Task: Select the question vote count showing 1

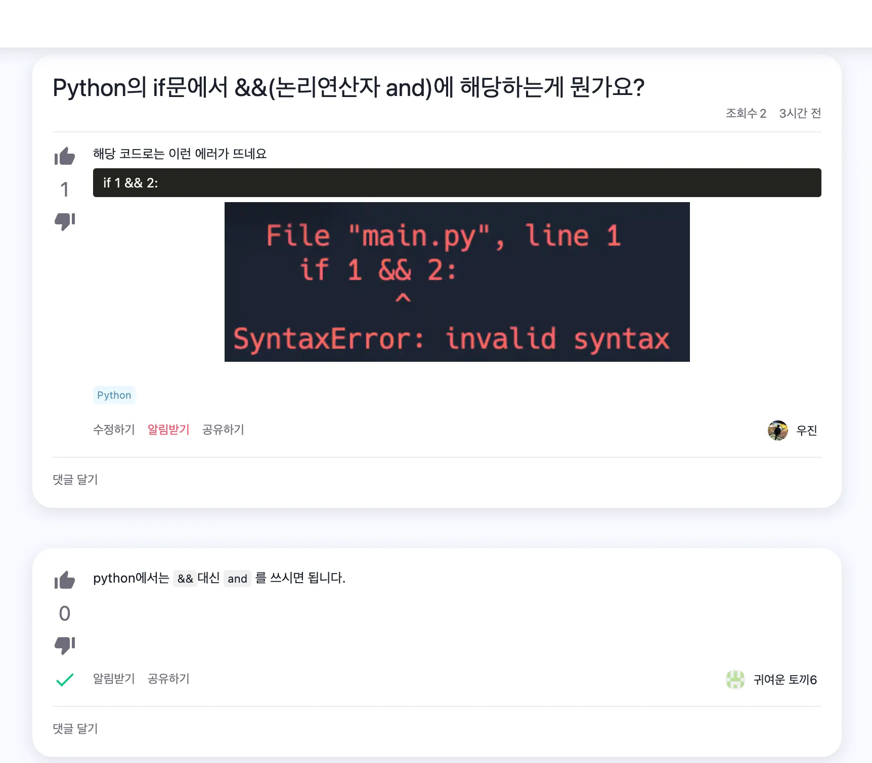Action: tap(64, 189)
